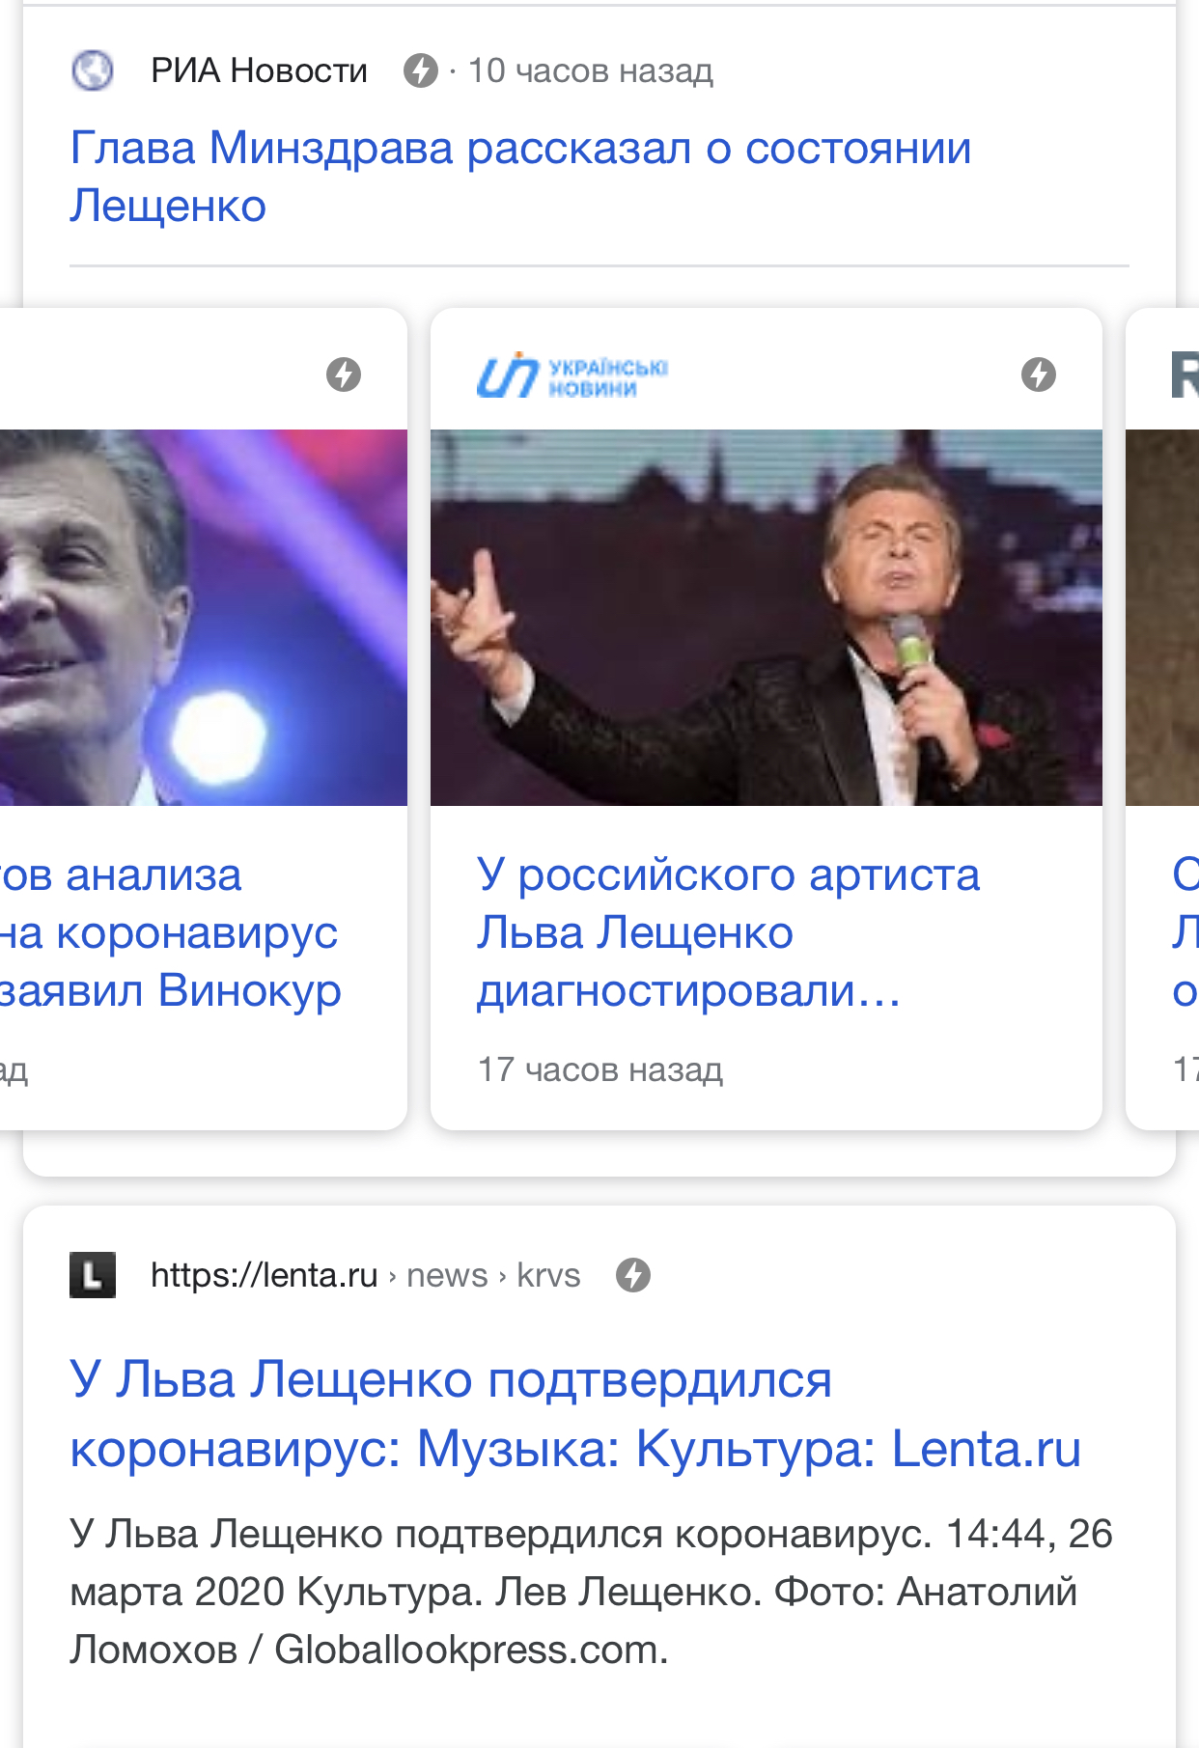Click the РИА Новости source name
This screenshot has height=1748, width=1199.
click(x=259, y=70)
